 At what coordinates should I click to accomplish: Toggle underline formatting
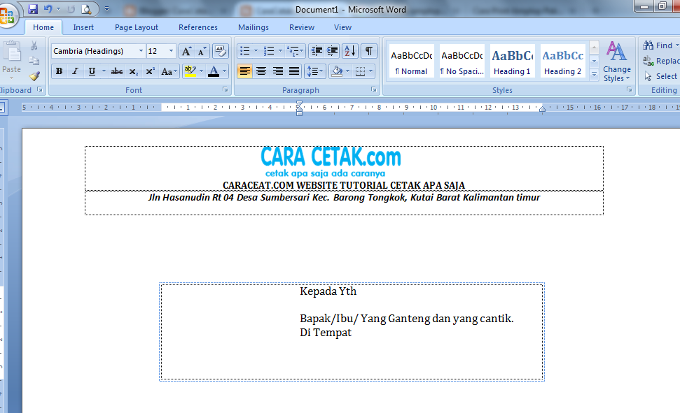[x=92, y=71]
